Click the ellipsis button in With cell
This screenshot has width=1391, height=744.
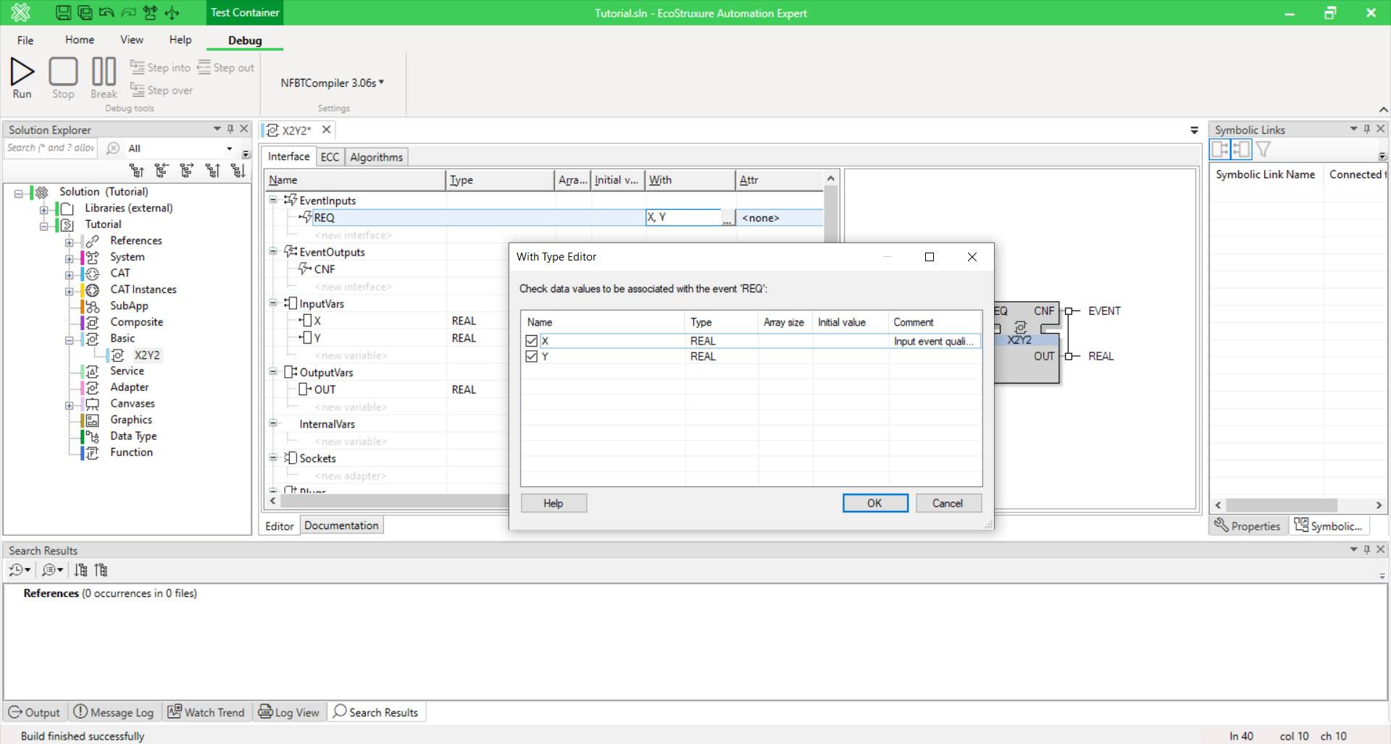727,219
